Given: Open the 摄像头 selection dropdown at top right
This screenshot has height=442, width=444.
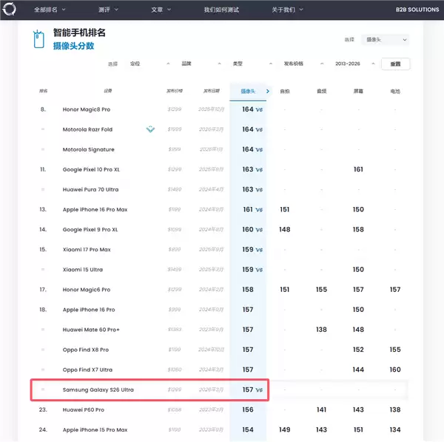Looking at the screenshot, I should click(384, 39).
